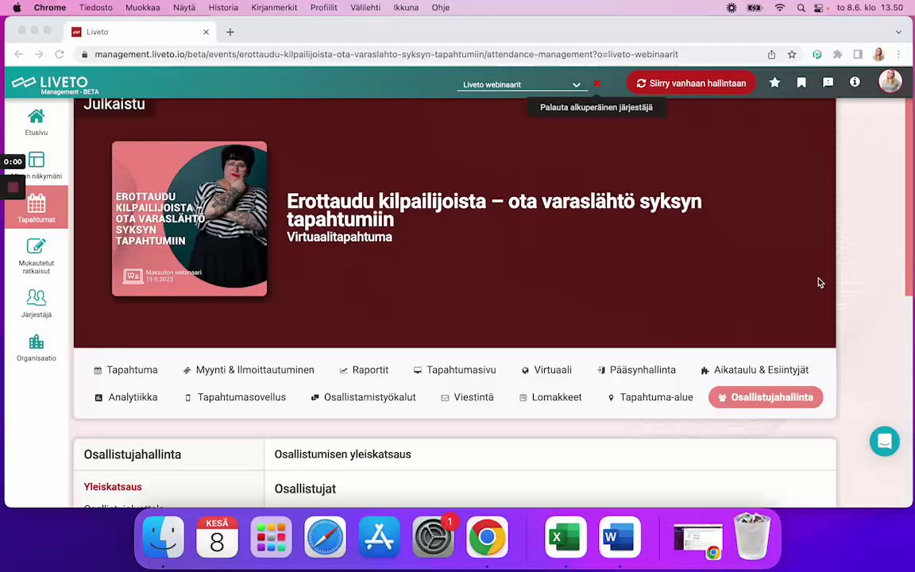This screenshot has height=572, width=915.
Task: Select the Osallistujahallinta tab
Action: (x=766, y=397)
